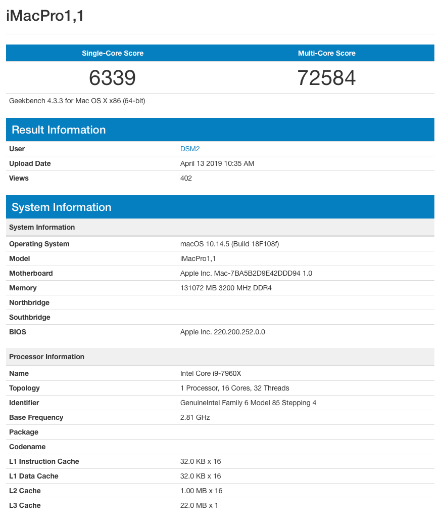
Task: Click the Package row label
Action: (x=24, y=432)
